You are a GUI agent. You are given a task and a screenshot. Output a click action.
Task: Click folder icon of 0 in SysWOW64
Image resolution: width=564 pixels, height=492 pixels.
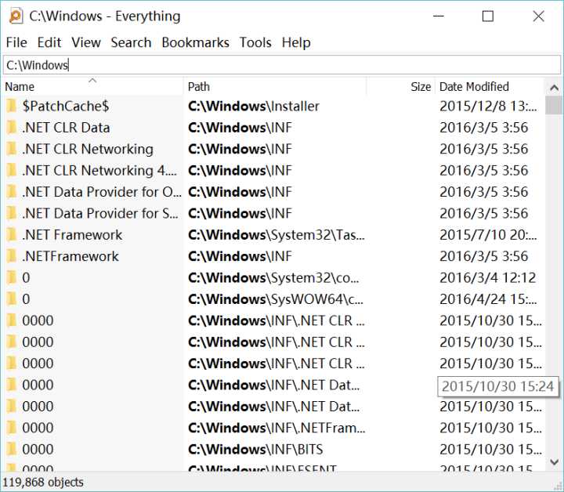(x=12, y=299)
